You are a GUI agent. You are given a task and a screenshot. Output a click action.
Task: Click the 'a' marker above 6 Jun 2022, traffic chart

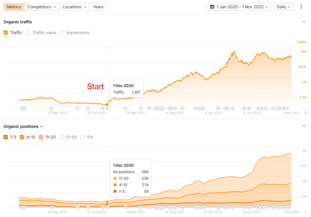point(244,108)
